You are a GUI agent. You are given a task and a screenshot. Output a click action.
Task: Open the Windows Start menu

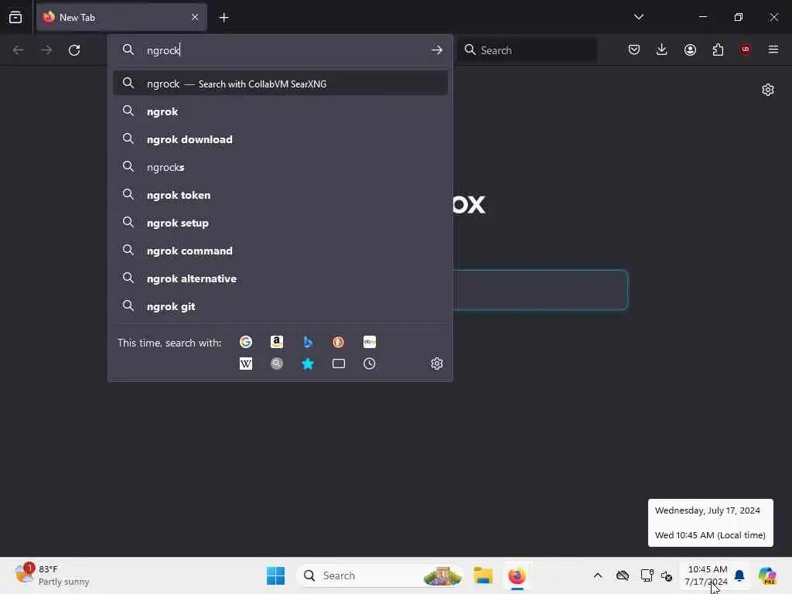tap(276, 575)
